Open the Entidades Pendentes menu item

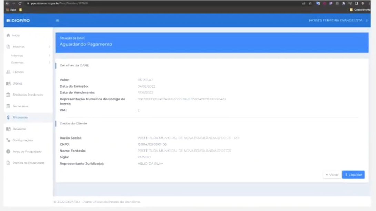click(28, 95)
